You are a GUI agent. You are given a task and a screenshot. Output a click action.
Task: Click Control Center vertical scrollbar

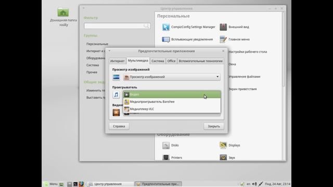pyautogui.click(x=284, y=49)
